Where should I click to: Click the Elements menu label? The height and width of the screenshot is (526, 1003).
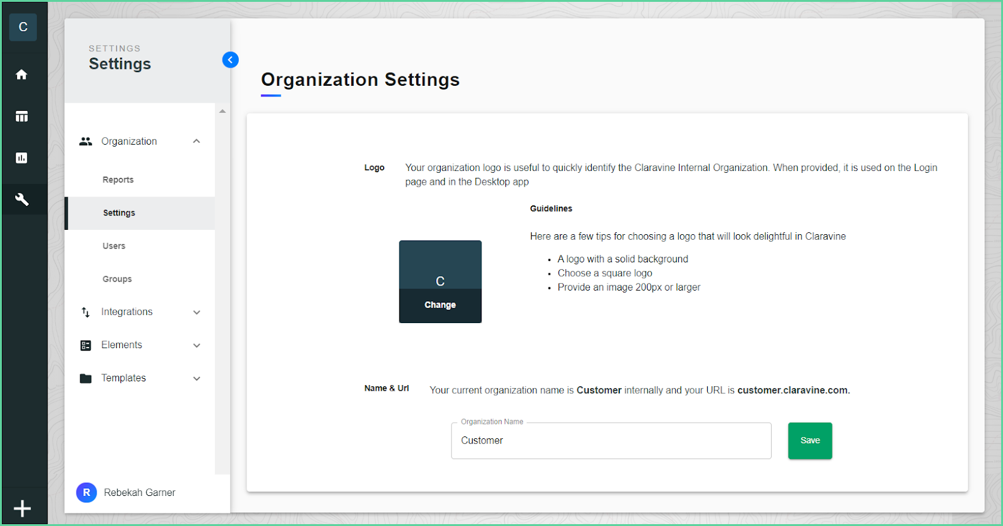(x=122, y=345)
